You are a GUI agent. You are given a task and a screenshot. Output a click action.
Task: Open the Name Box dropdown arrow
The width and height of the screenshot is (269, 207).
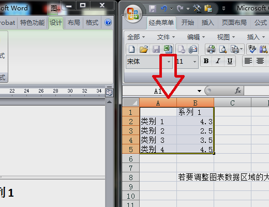tap(199, 91)
